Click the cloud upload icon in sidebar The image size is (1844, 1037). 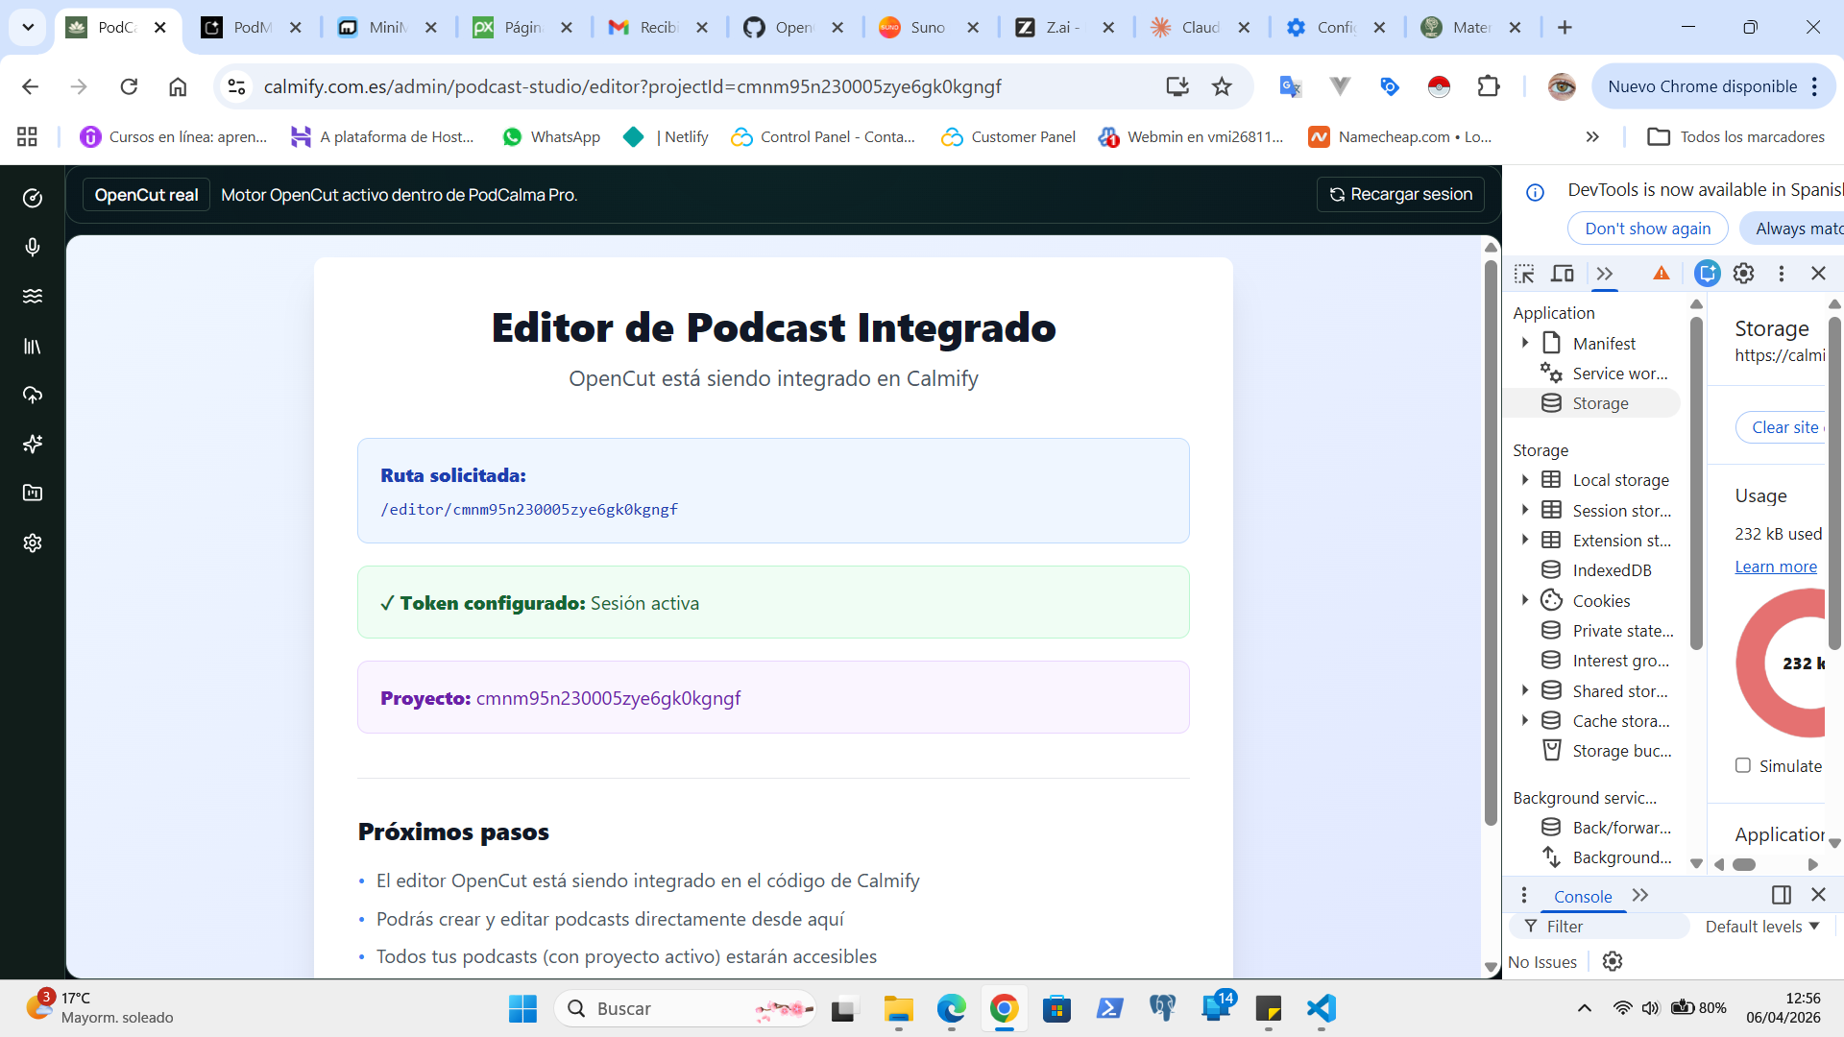tap(33, 395)
